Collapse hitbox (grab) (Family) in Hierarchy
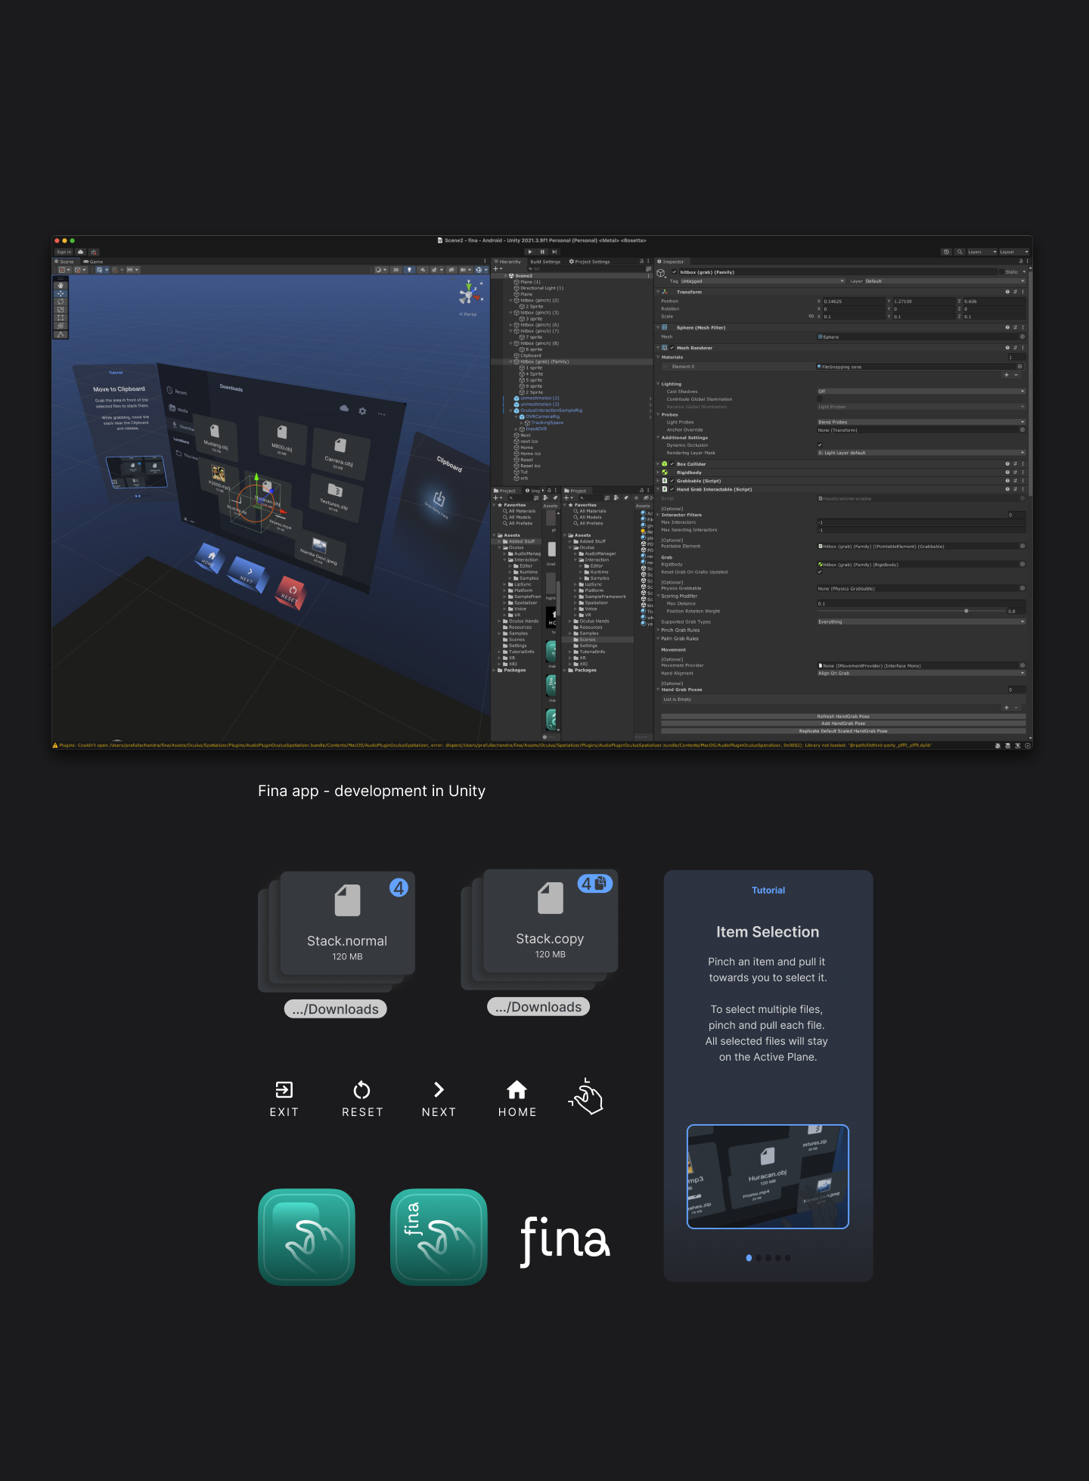 tap(510, 361)
